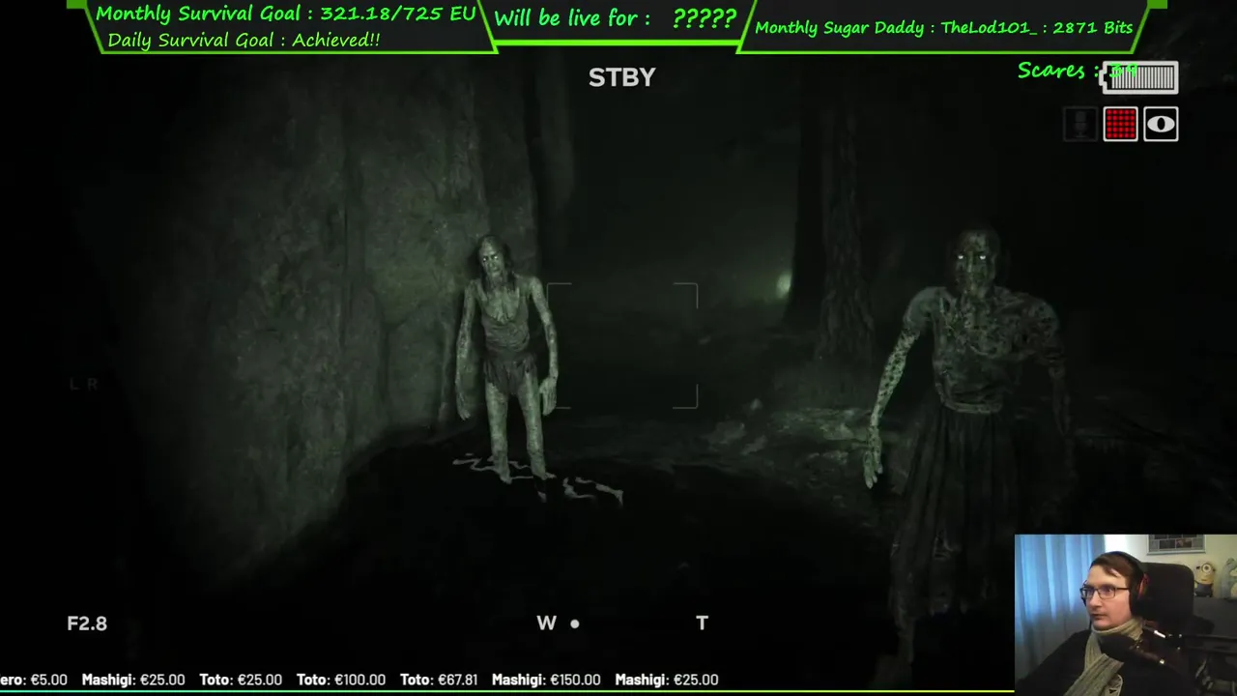Click the faint L R audio indicator

(84, 384)
